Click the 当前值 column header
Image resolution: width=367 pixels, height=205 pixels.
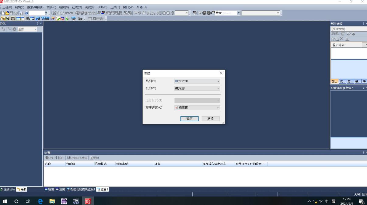pyautogui.click(x=80, y=164)
